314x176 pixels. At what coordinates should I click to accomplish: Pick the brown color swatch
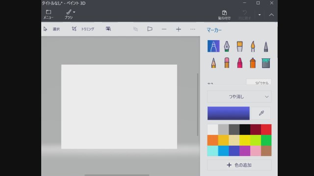pos(266,151)
